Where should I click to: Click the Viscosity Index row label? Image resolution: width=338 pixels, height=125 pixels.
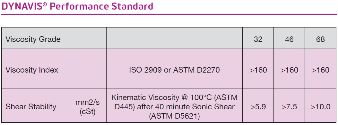pos(32,70)
